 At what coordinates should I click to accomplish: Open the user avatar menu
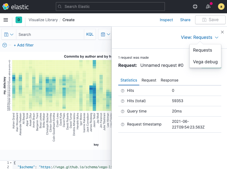(221, 7)
